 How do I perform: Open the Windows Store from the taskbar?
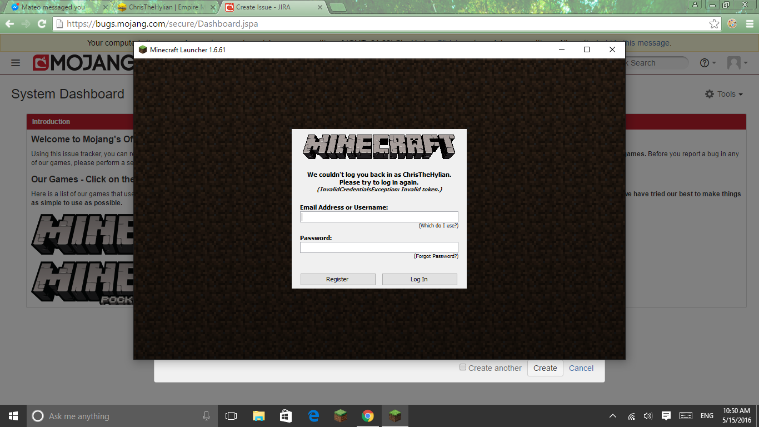click(286, 416)
